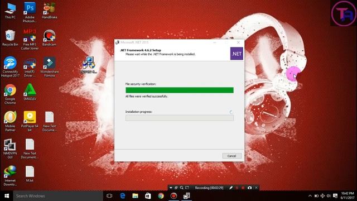Select the HandBrake desktop shortcut
Image resolution: width=357 pixels, height=201 pixels.
(x=49, y=11)
